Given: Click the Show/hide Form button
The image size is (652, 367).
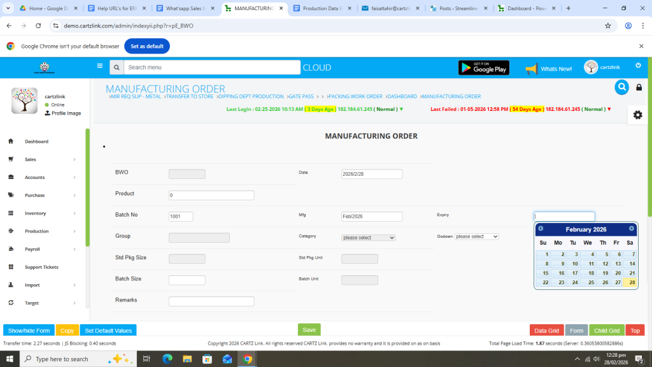Looking at the screenshot, I should click(29, 331).
